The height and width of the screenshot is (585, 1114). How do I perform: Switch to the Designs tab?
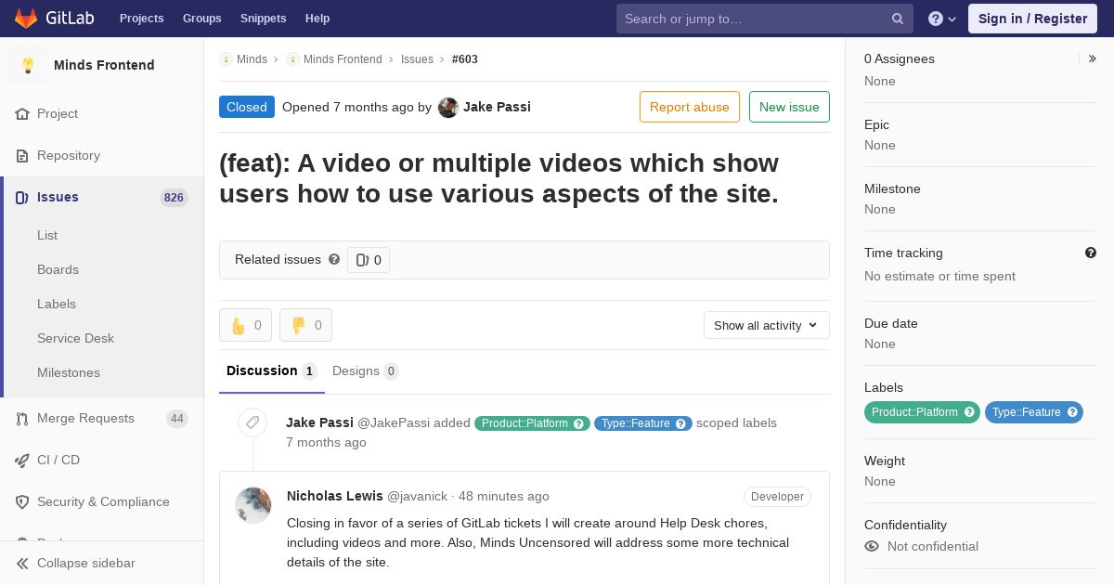click(366, 371)
